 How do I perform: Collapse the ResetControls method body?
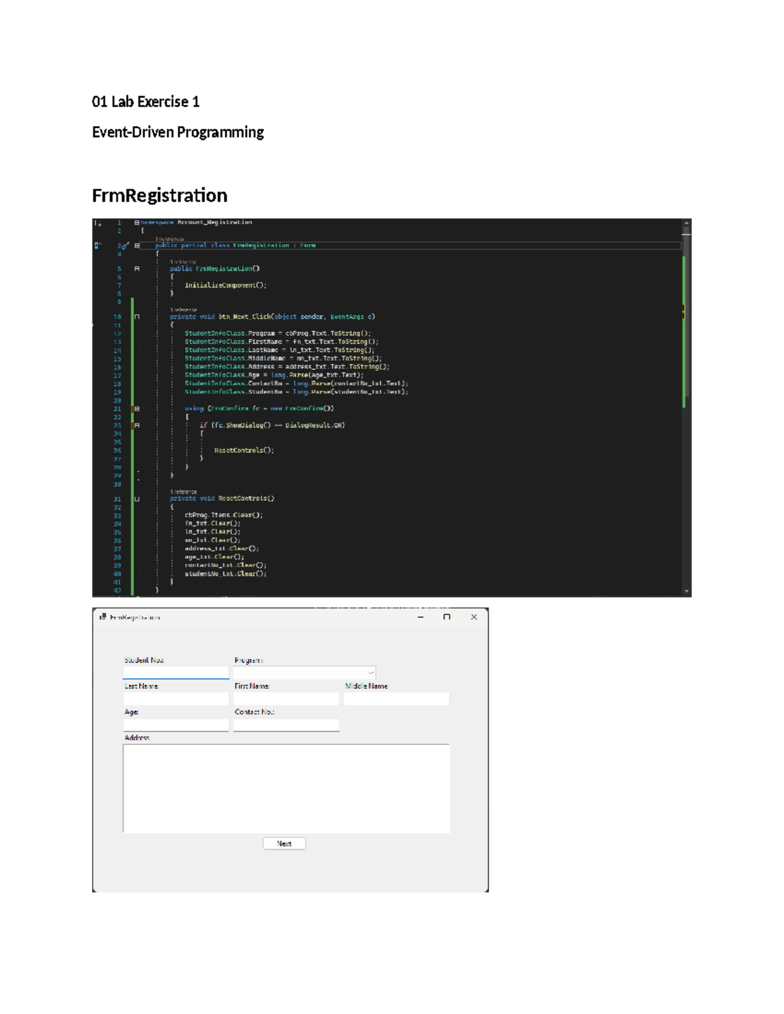(x=137, y=498)
